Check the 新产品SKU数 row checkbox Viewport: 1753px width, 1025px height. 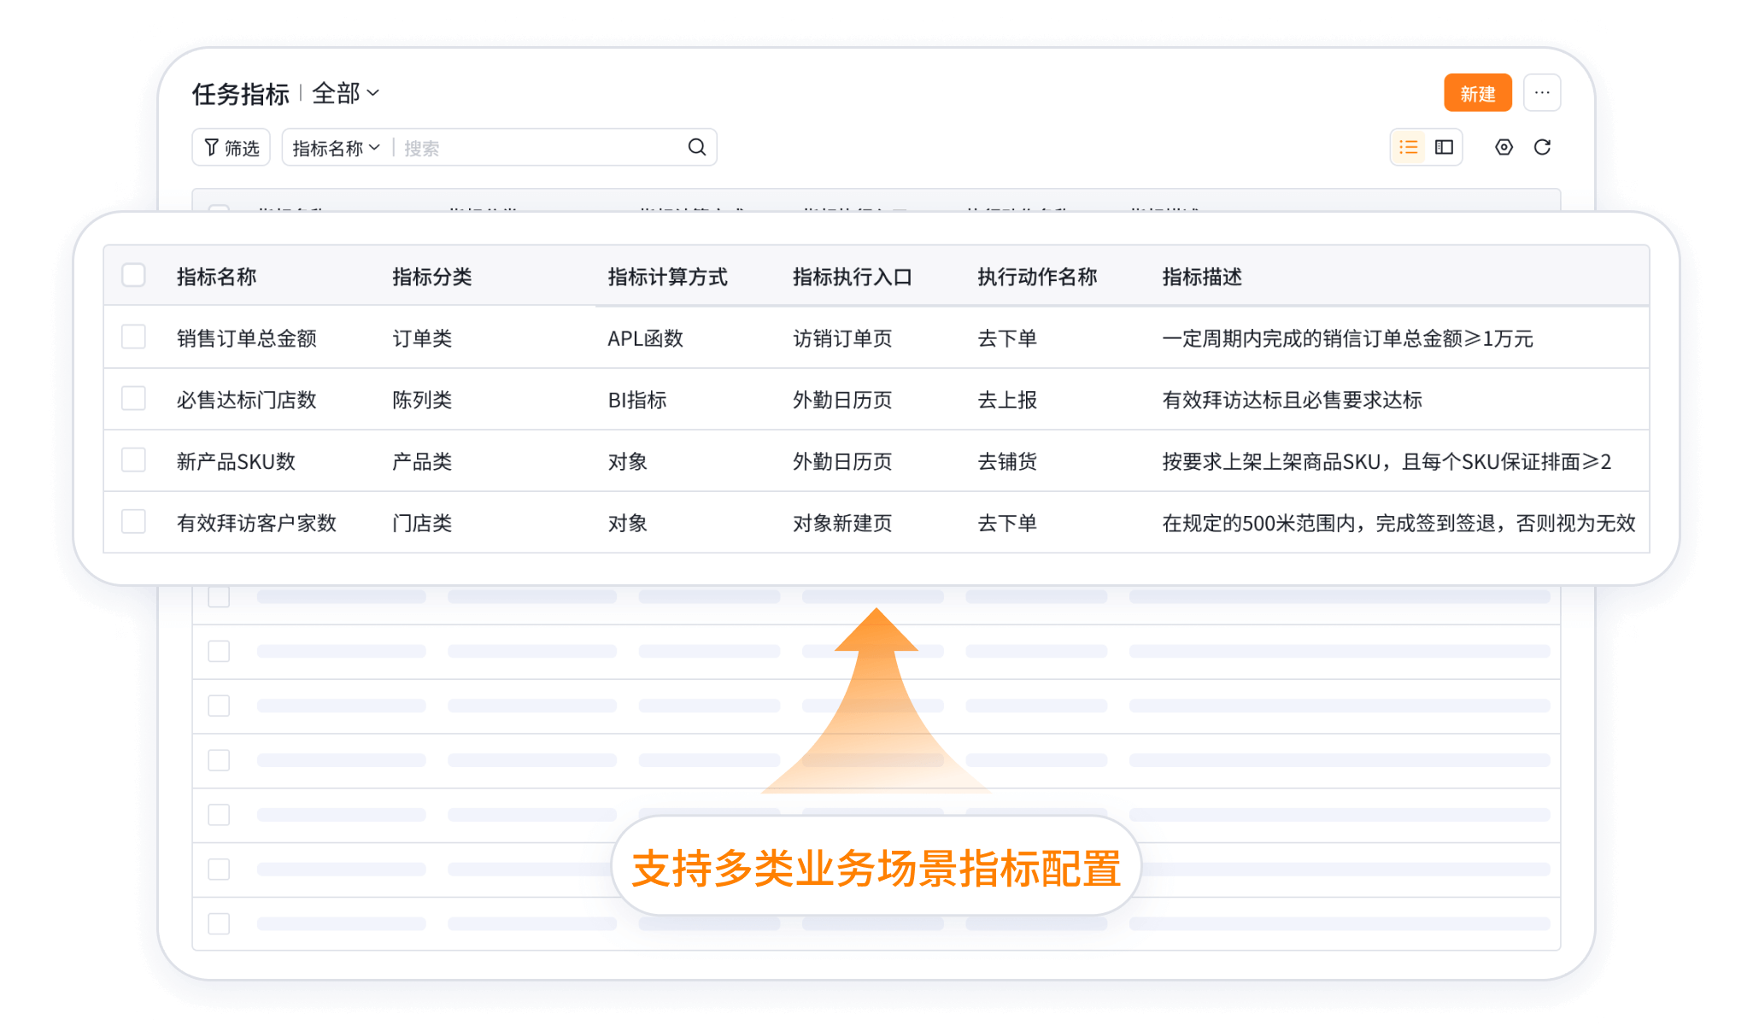tap(133, 460)
